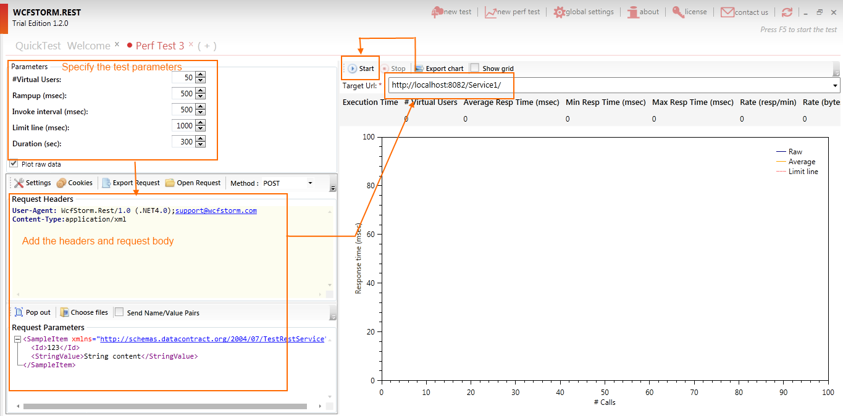Click Export Request in the toolbar

(x=130, y=183)
